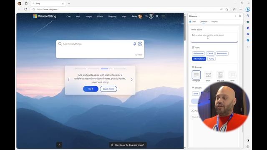Open the tab actions menu icon
The image size is (267, 150).
tap(26, 3)
